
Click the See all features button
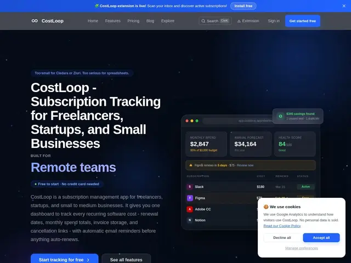pos(126,259)
